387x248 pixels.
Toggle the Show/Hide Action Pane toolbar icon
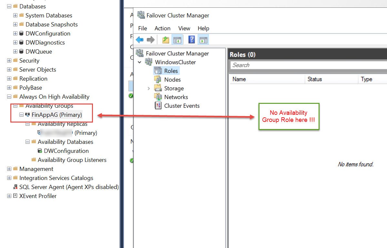click(203, 40)
